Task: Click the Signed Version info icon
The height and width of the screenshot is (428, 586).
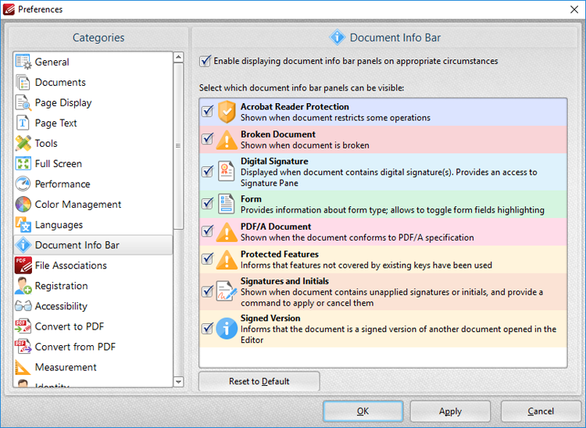Action: pyautogui.click(x=227, y=328)
